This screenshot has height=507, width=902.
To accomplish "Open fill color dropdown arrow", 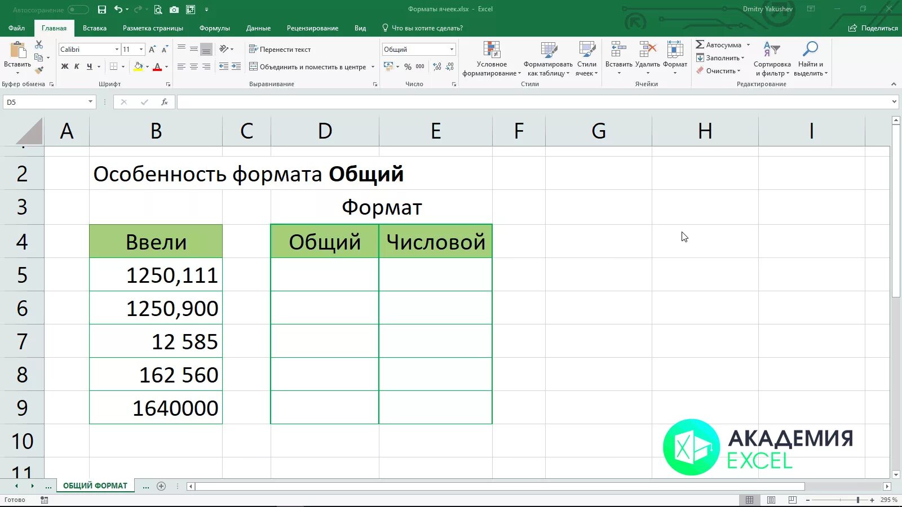I will 147,67.
